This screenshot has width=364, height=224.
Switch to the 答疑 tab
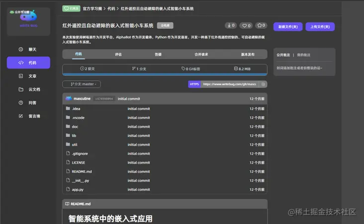(x=158, y=55)
